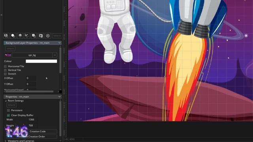253x142 pixels.
Task: Disable Clear Display Buffer checkbox
Action: tap(8, 115)
